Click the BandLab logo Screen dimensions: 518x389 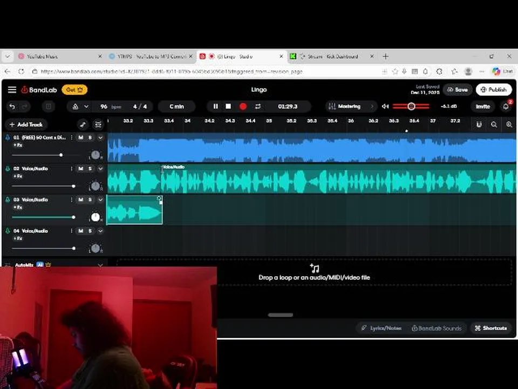pyautogui.click(x=39, y=90)
